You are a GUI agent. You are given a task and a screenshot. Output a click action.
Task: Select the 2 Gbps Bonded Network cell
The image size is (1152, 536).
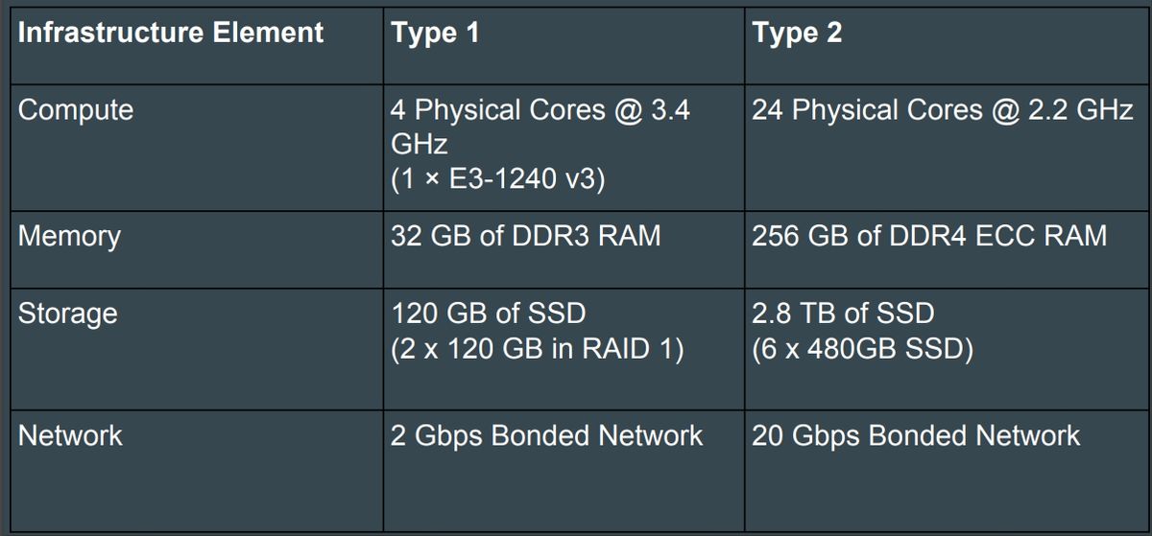click(546, 435)
